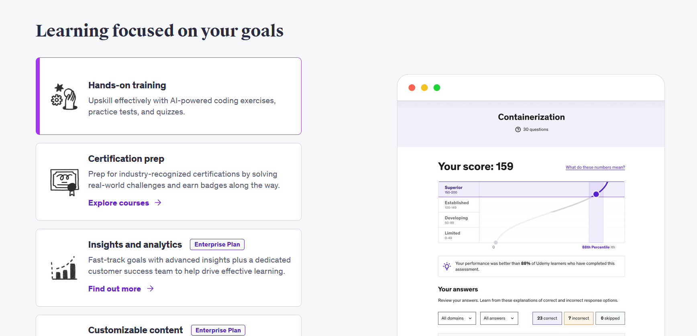
Task: Click the lightbulb icon in performance note
Action: [x=447, y=266]
